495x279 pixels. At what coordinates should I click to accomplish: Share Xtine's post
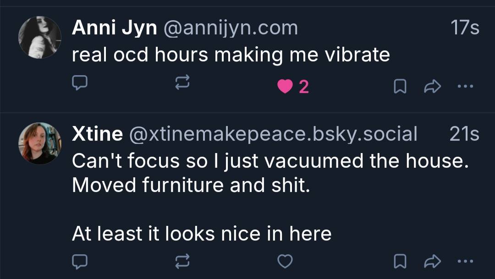click(433, 261)
